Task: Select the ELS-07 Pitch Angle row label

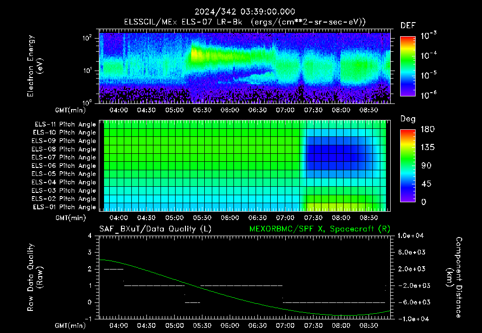Action: coord(64,157)
